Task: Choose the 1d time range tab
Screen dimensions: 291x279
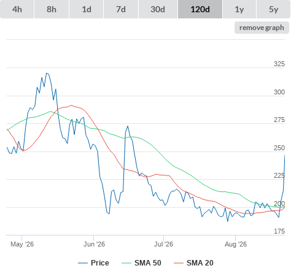Action: (87, 9)
